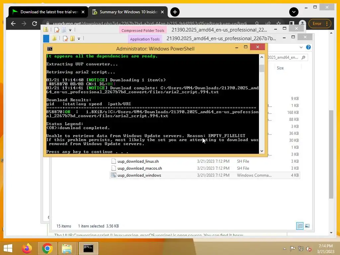Click New Folder icon in front Explorer quick toolbar
Screen dimensions: 340x255
[73, 39]
